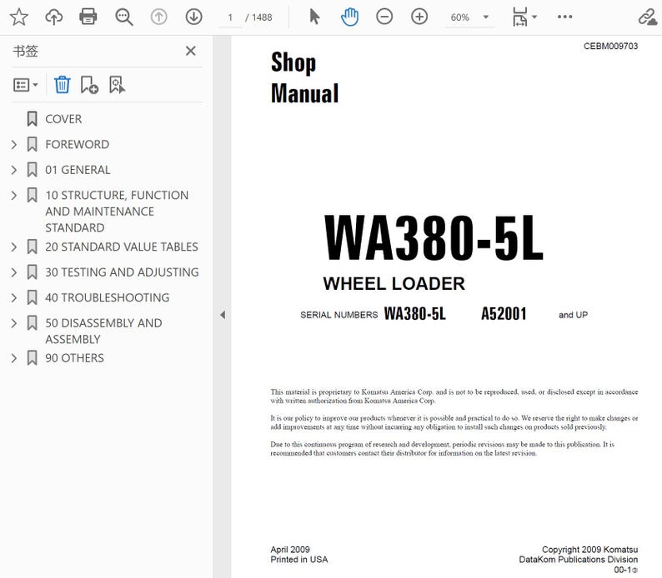
Task: Open the find text magnifier icon
Action: pos(124,17)
